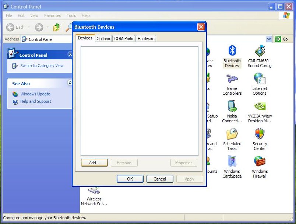
Task: Switch to the Options tab
Action: (x=103, y=39)
